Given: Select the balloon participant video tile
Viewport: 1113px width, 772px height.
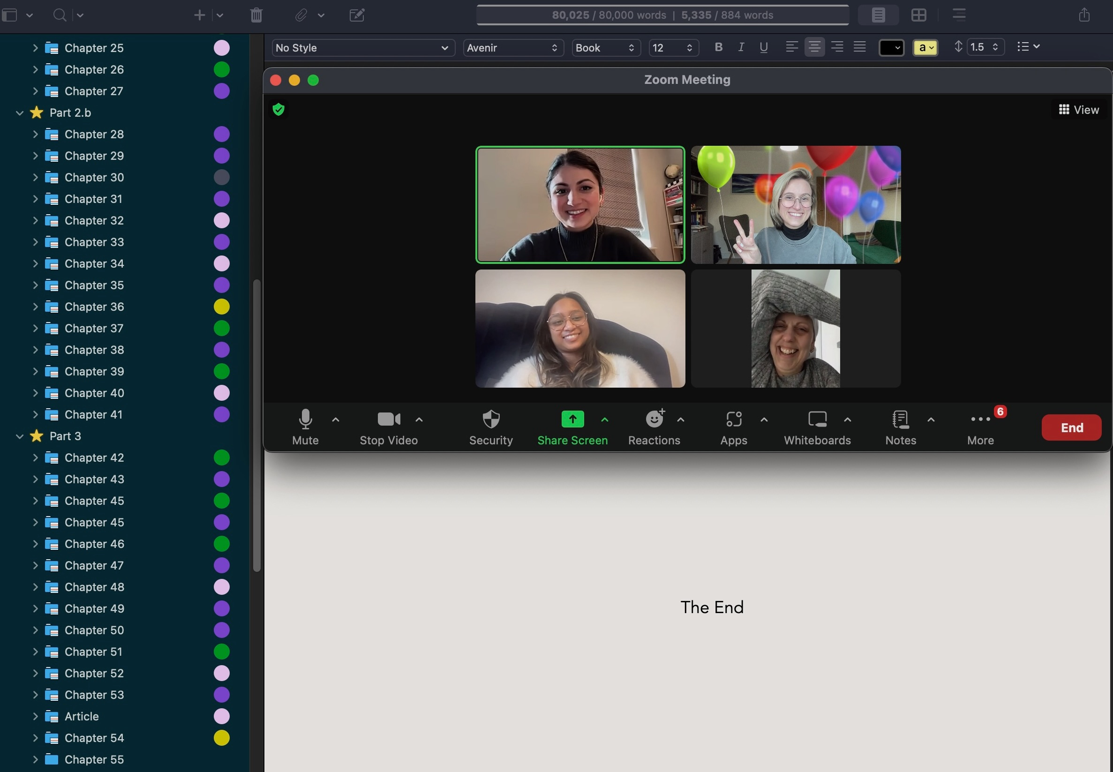Looking at the screenshot, I should tap(796, 205).
